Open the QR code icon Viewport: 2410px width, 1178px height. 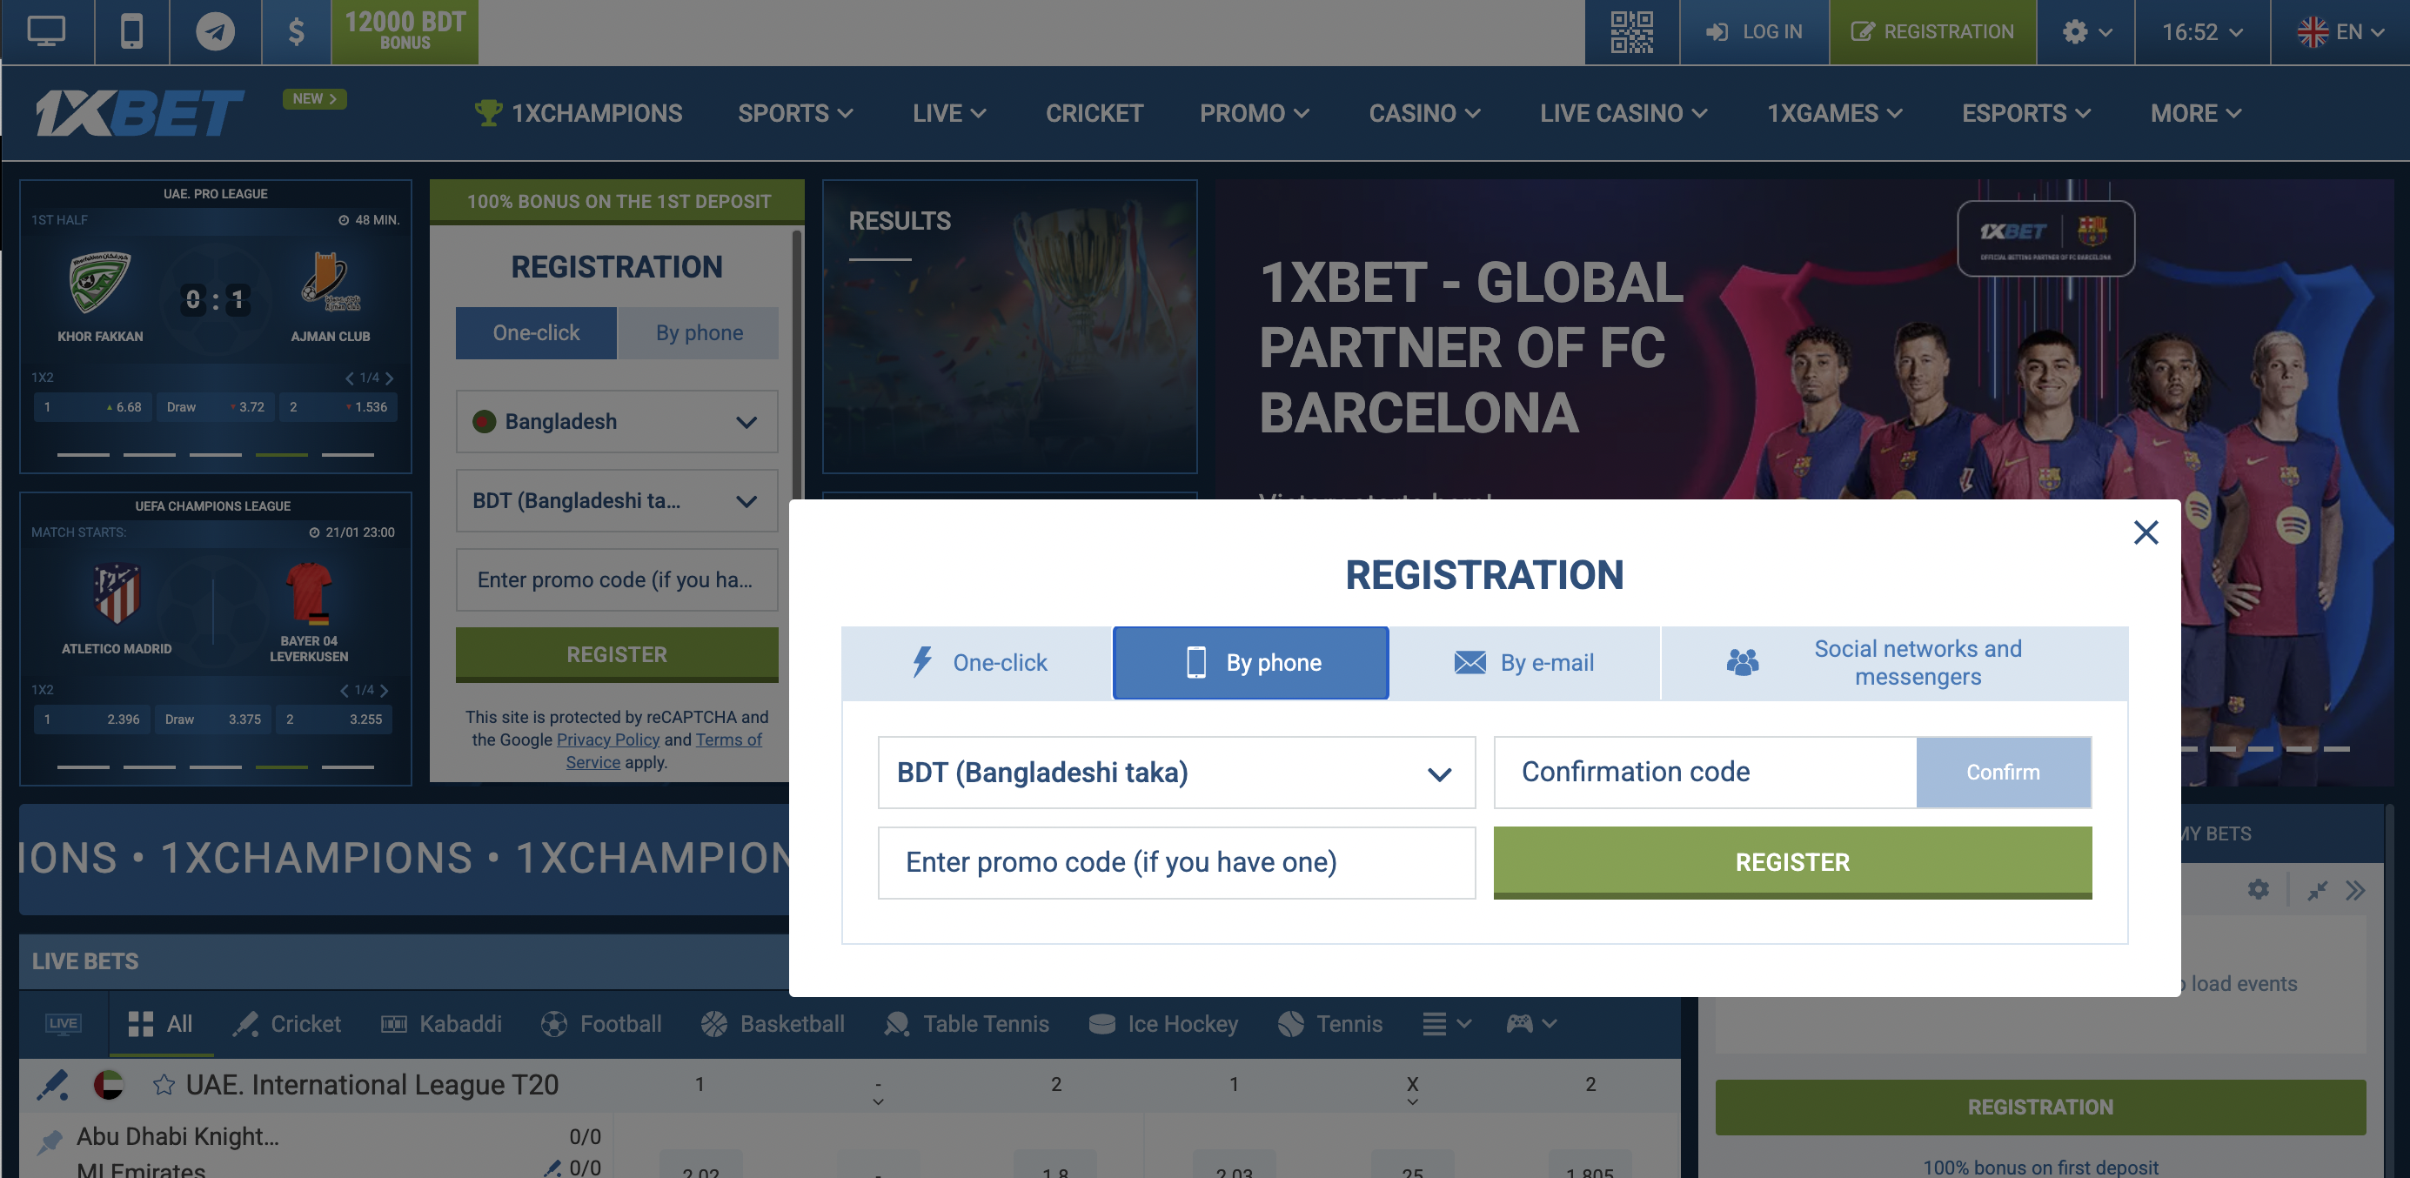pyautogui.click(x=1630, y=32)
